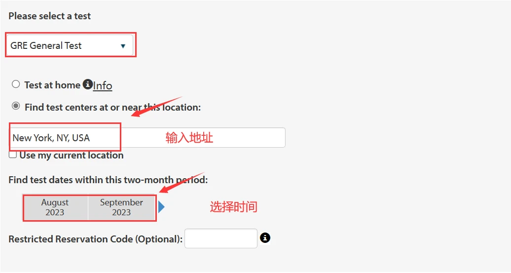The width and height of the screenshot is (511, 273).
Task: Click the "Use my current location" label text
Action: coord(72,156)
